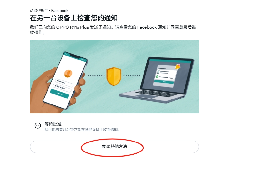Click the green checkmark on laptop screen

[157, 77]
